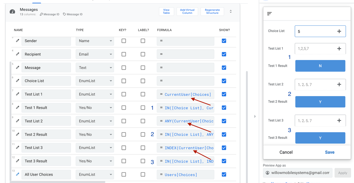Edit the Test List 3 column via pencil icon
The height and width of the screenshot is (183, 354).
(x=18, y=147)
